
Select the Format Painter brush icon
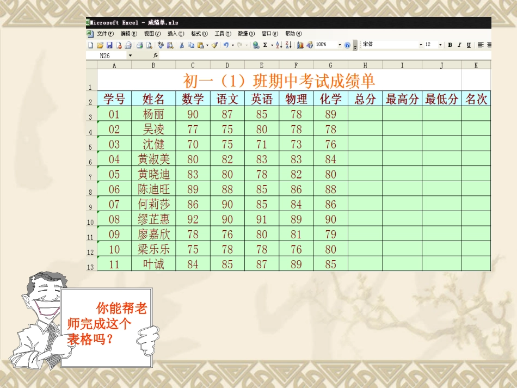tap(214, 45)
